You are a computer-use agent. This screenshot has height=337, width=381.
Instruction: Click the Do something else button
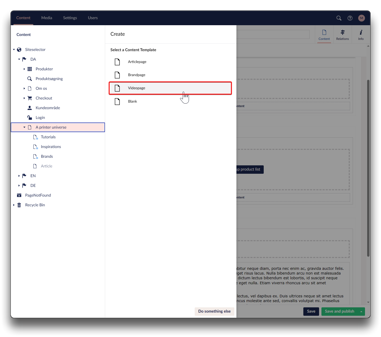[x=214, y=311]
